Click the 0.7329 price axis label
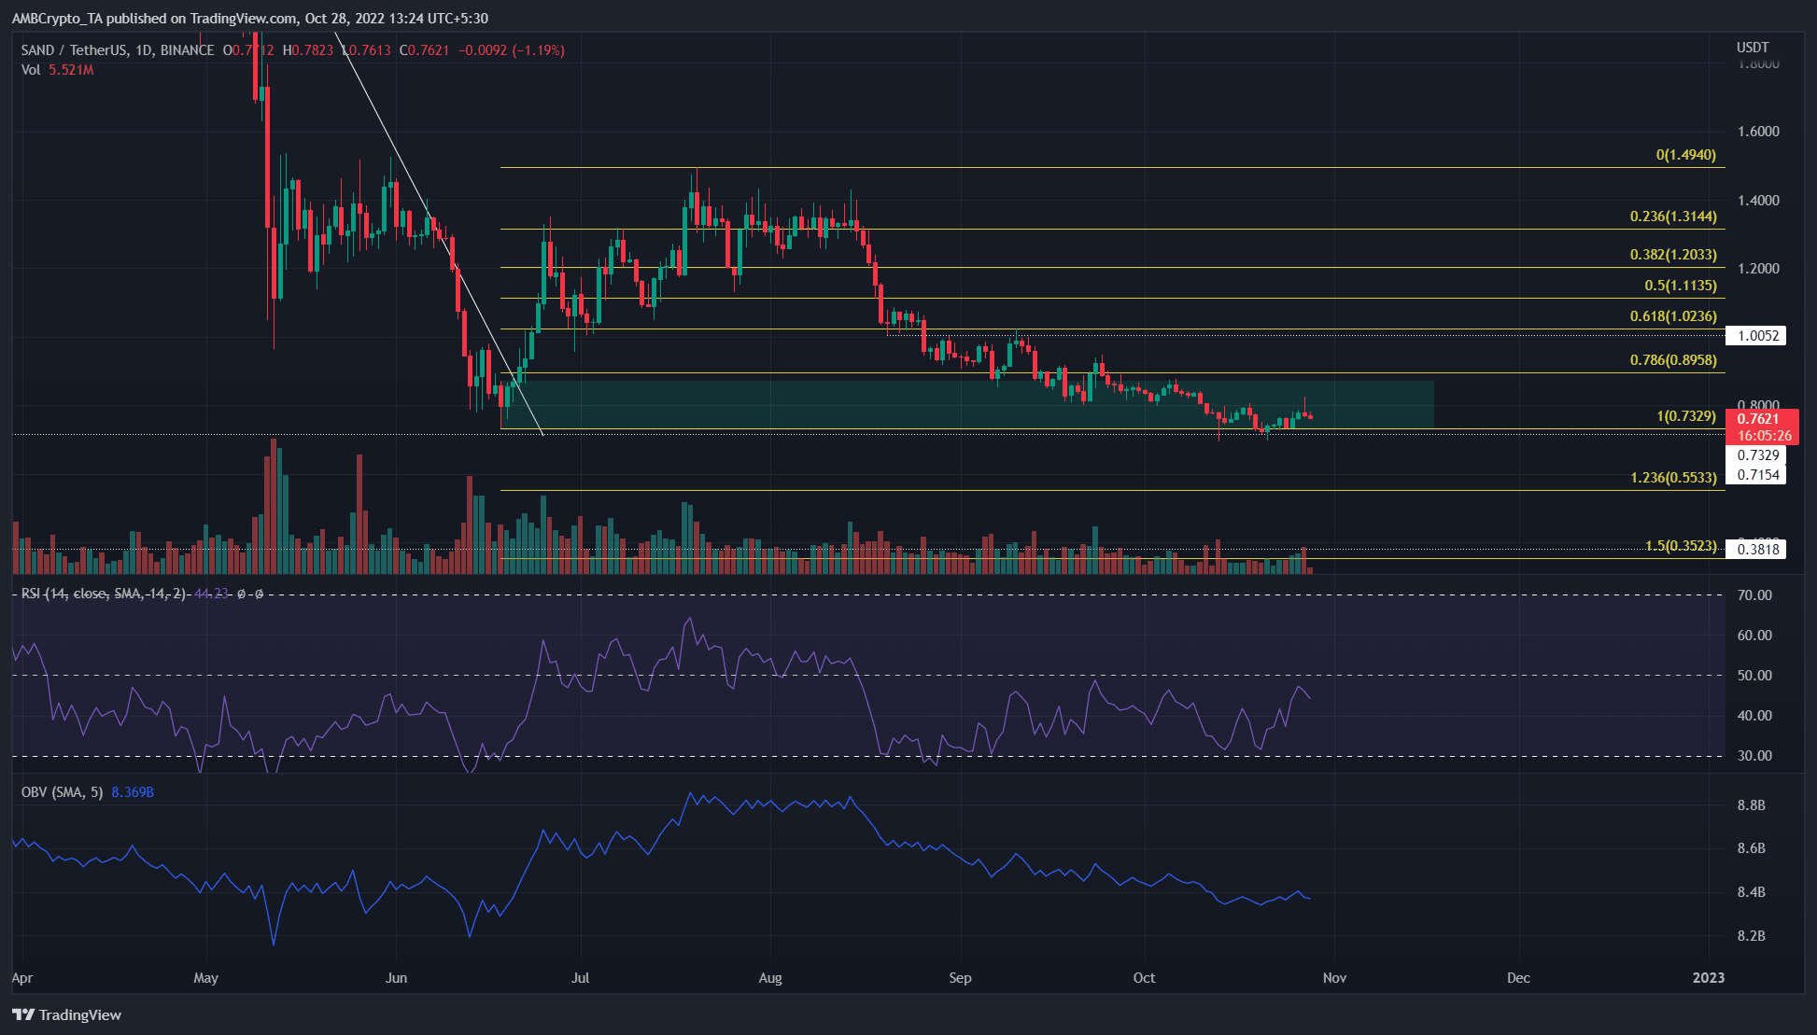1817x1035 pixels. click(x=1756, y=455)
